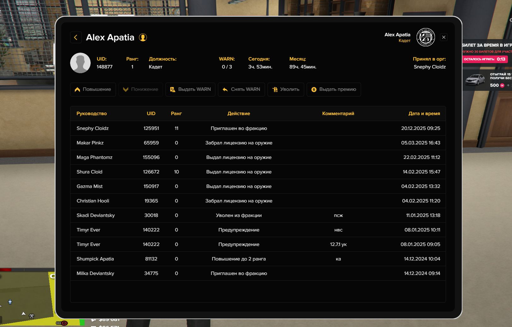Click UID 65959 in the log table
The image size is (512, 327).
pos(151,143)
